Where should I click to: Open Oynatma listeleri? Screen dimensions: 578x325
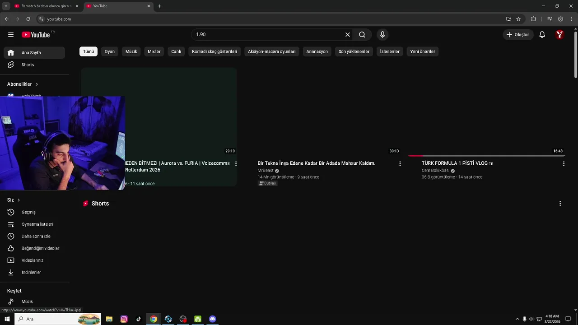coord(34,224)
